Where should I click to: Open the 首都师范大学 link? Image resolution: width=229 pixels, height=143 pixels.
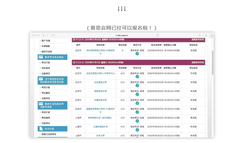[x=101, y=91]
